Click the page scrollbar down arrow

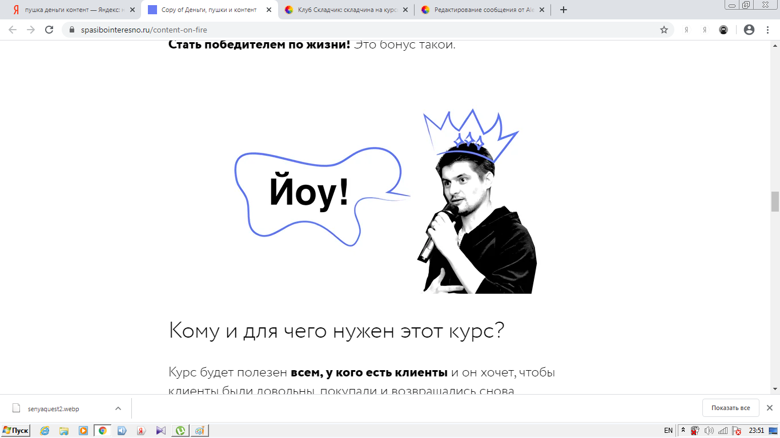coord(775,390)
